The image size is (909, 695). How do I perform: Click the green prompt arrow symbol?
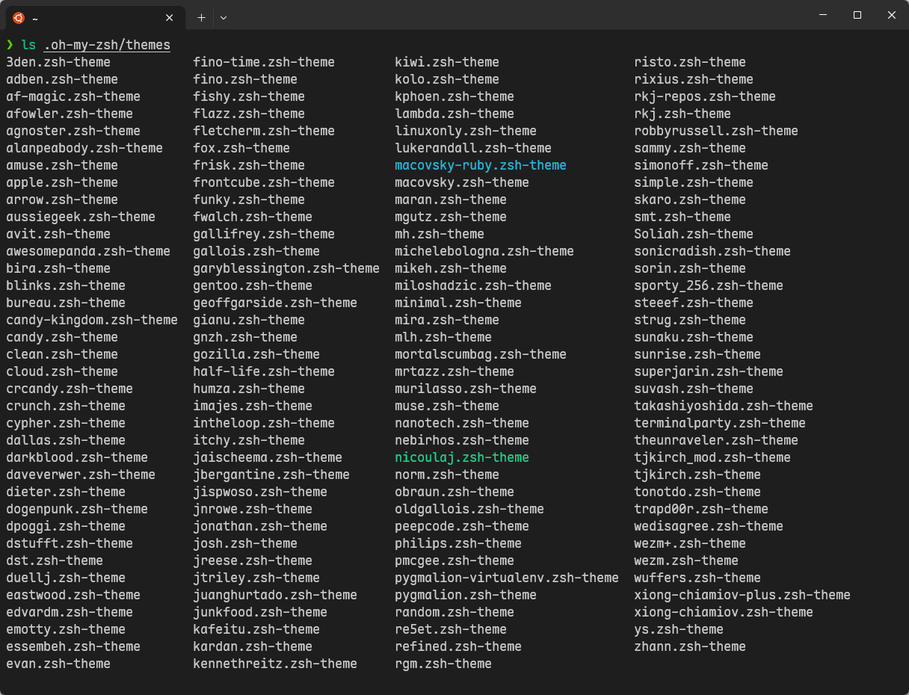pos(11,45)
